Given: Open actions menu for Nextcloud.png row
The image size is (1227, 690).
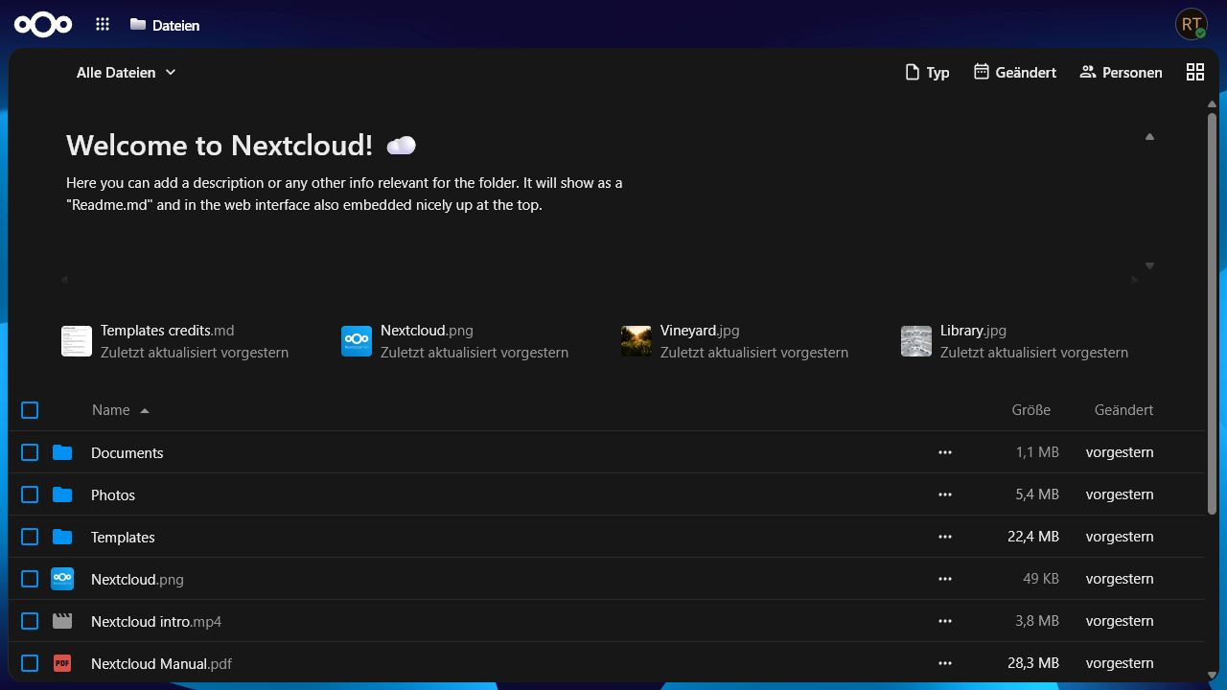Looking at the screenshot, I should 945,579.
